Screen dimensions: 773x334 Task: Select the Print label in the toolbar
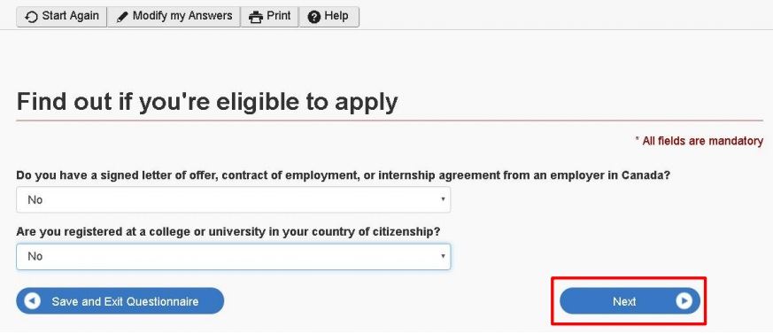[x=279, y=16]
